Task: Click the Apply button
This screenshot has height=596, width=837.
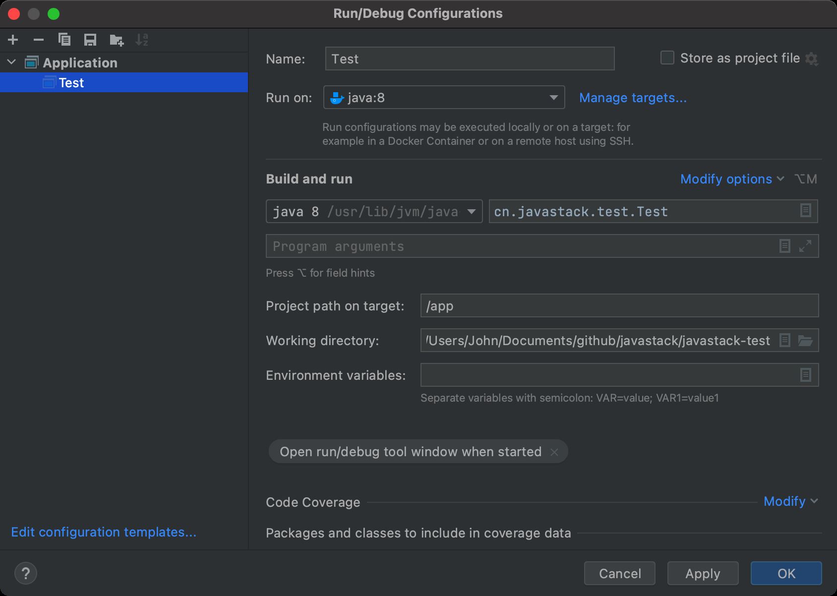Action: coord(703,573)
